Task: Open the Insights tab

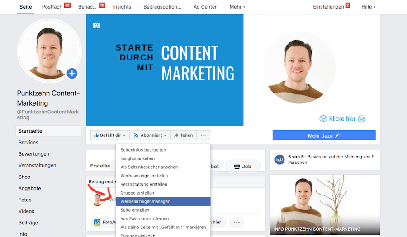Action: coord(122,7)
